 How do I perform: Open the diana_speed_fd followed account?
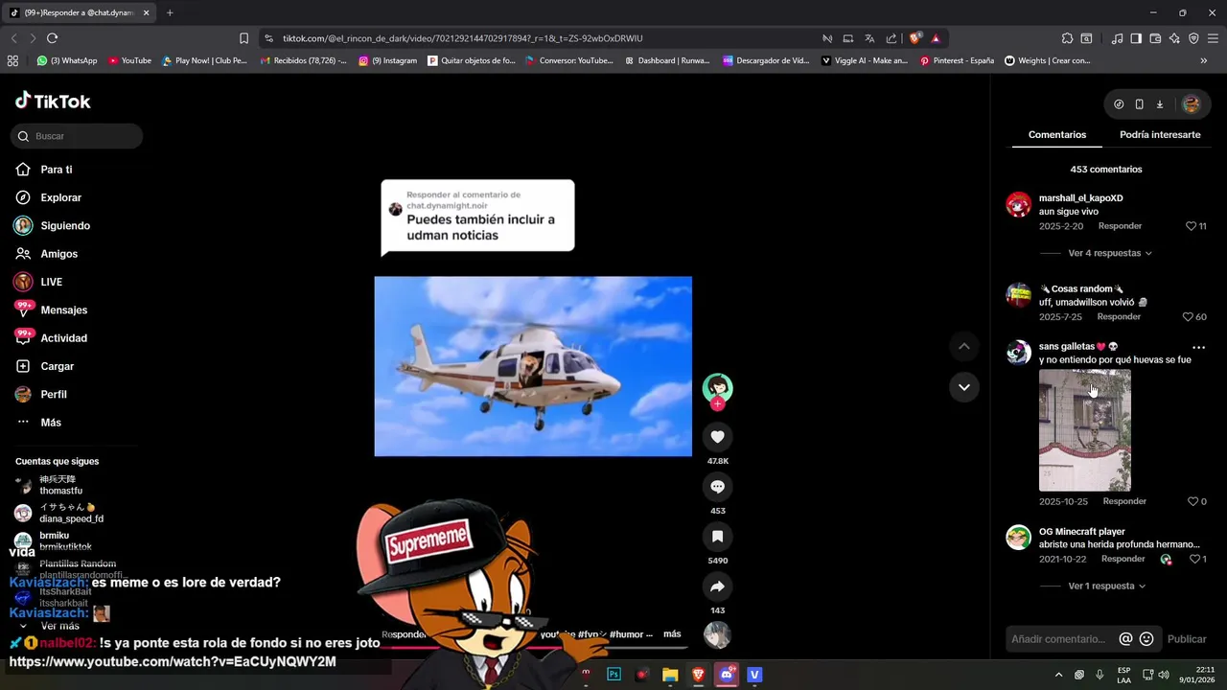pyautogui.click(x=58, y=513)
